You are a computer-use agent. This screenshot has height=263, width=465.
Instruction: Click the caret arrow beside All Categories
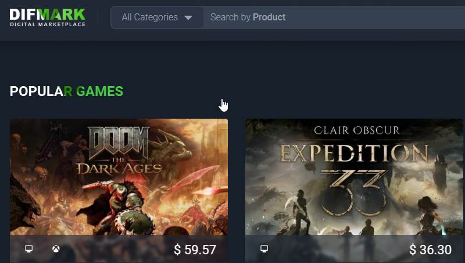(x=188, y=18)
